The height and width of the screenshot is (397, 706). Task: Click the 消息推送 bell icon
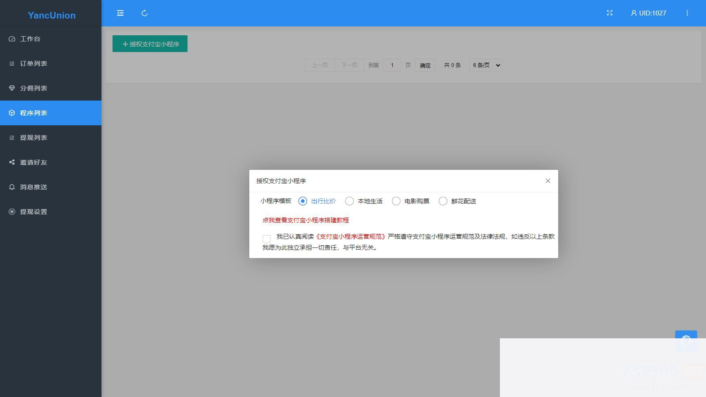[12, 187]
